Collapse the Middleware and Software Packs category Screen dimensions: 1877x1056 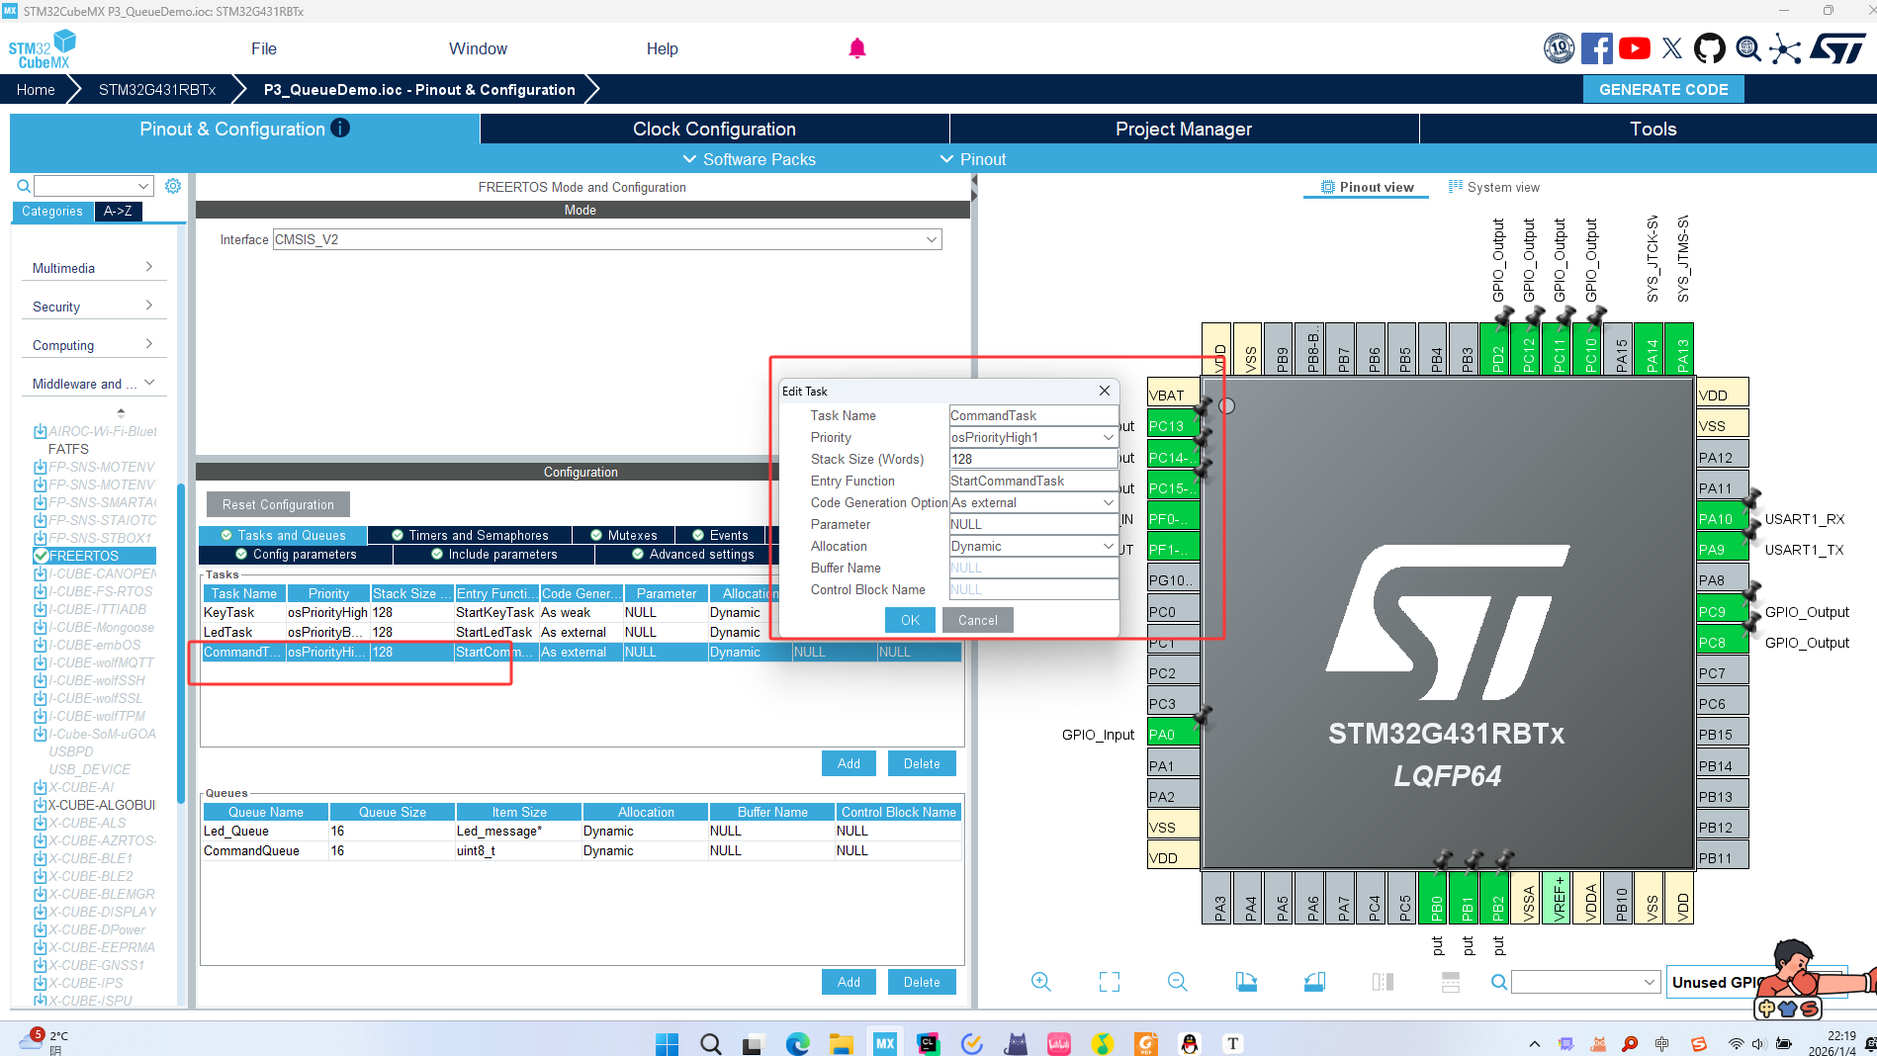tap(93, 384)
